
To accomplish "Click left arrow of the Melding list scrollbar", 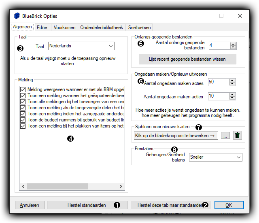I will tap(23, 186).
